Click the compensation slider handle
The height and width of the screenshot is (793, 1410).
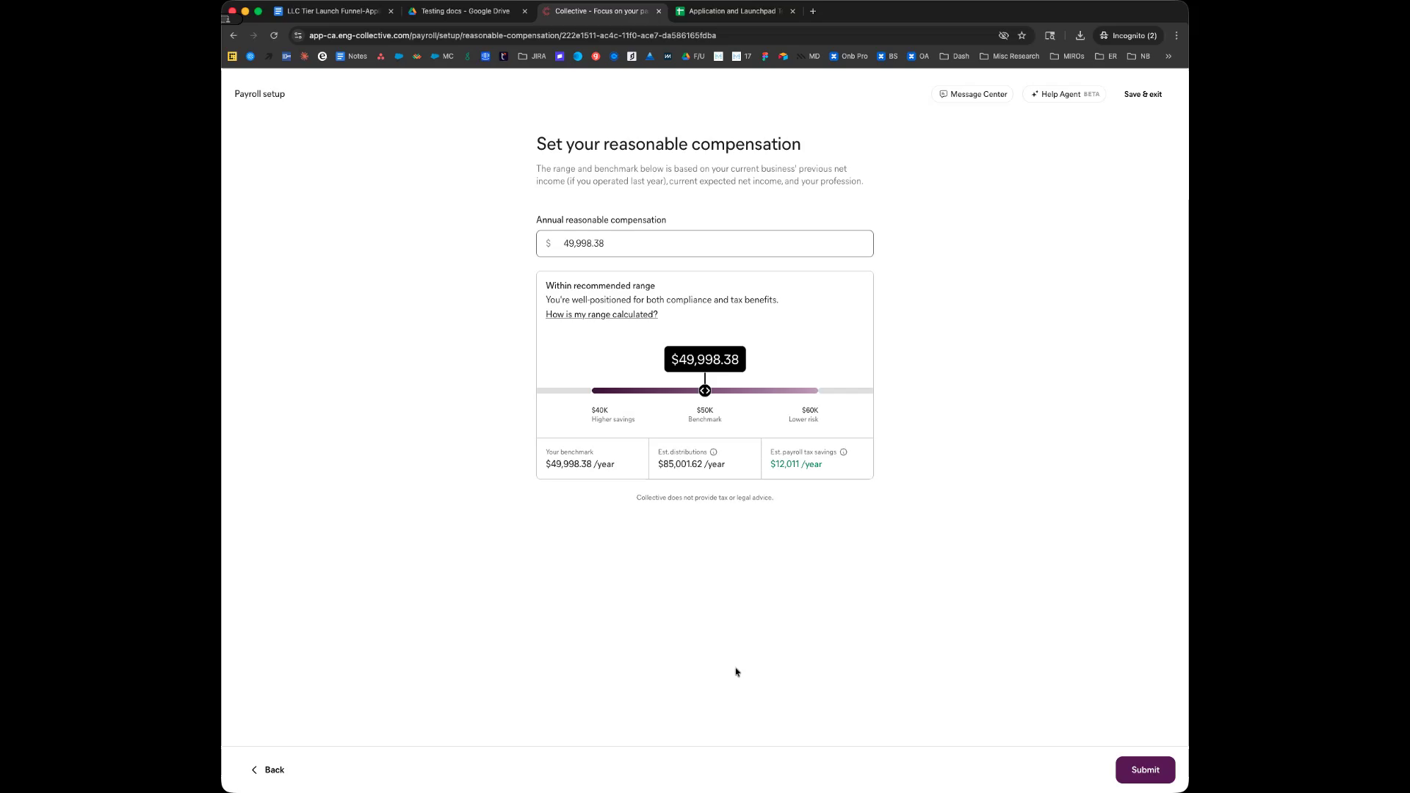coord(705,391)
